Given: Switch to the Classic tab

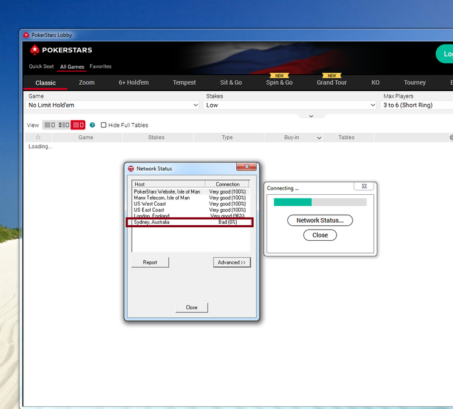Looking at the screenshot, I should point(45,83).
